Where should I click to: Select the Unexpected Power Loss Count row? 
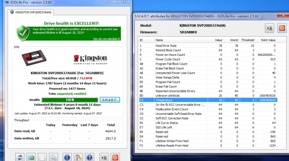pos(208,73)
